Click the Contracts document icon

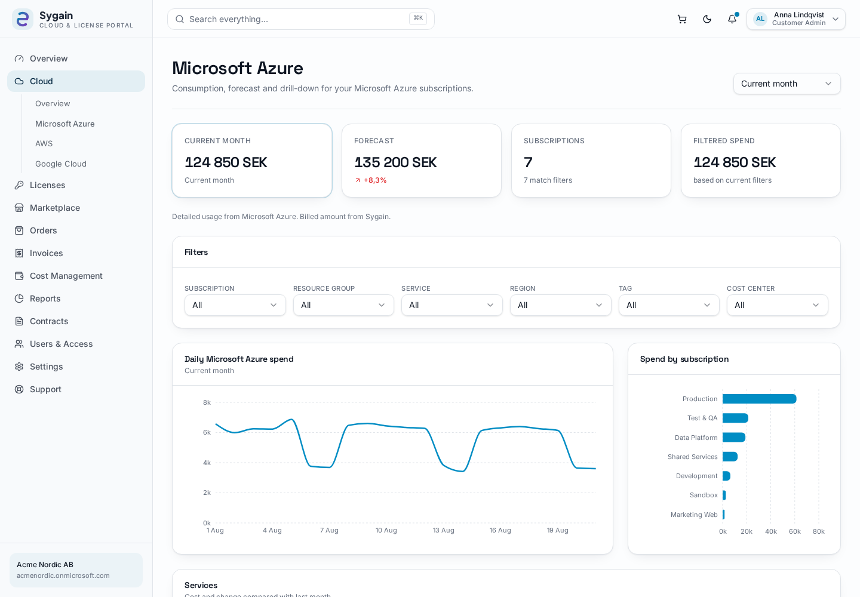pyautogui.click(x=19, y=321)
